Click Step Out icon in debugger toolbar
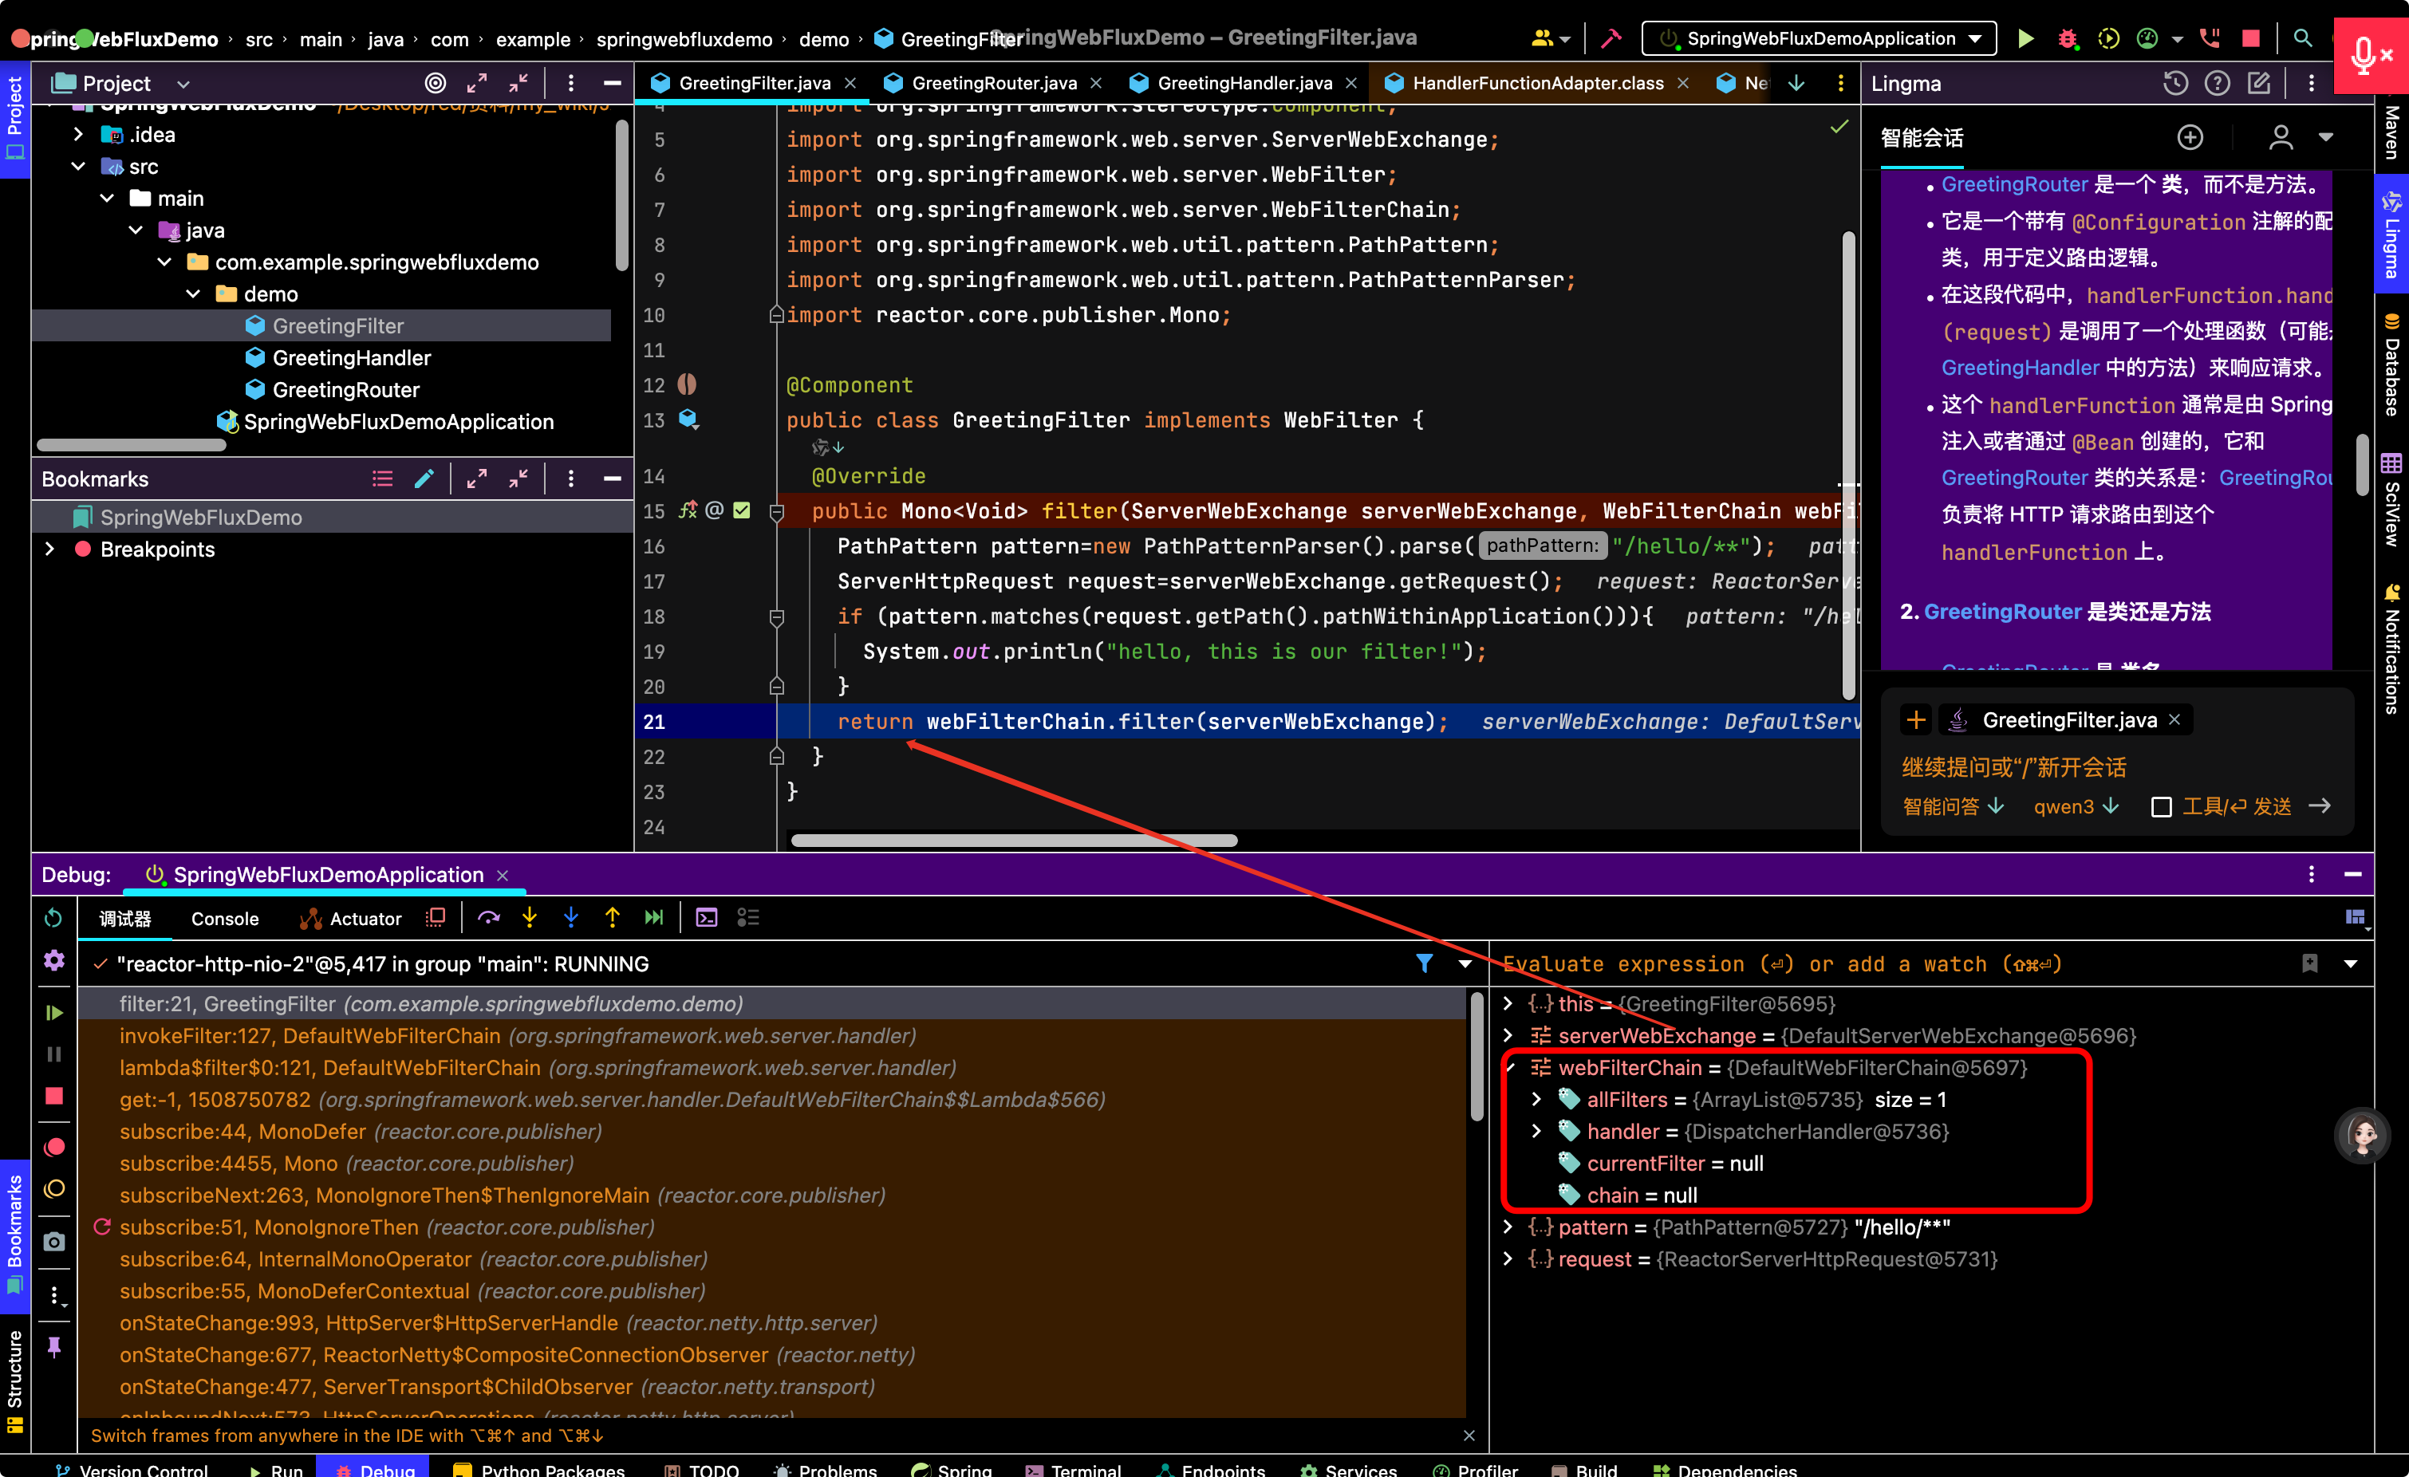This screenshot has height=1477, width=2409. pos(612,917)
